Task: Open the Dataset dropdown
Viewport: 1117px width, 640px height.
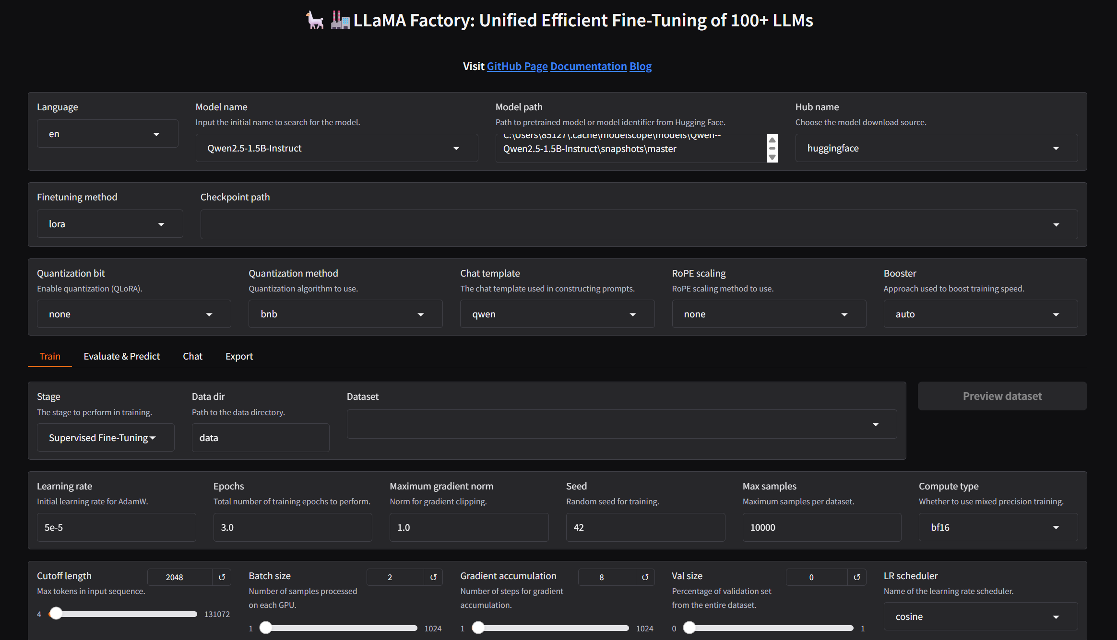Action: 622,424
